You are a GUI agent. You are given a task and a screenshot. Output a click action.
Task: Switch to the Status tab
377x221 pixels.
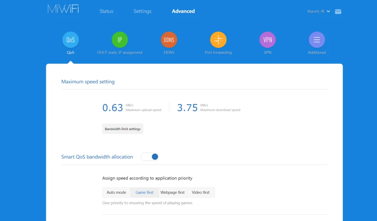[x=106, y=11]
